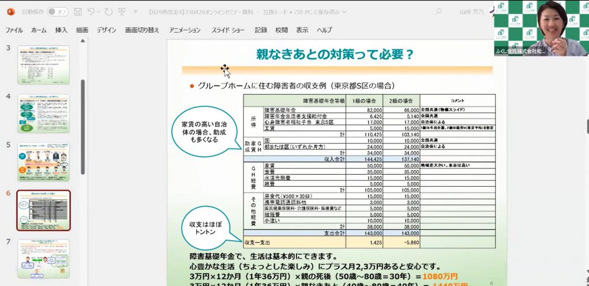Screen dimensions: 589x286
Task: Click row label 小遣い
Action: (x=272, y=221)
